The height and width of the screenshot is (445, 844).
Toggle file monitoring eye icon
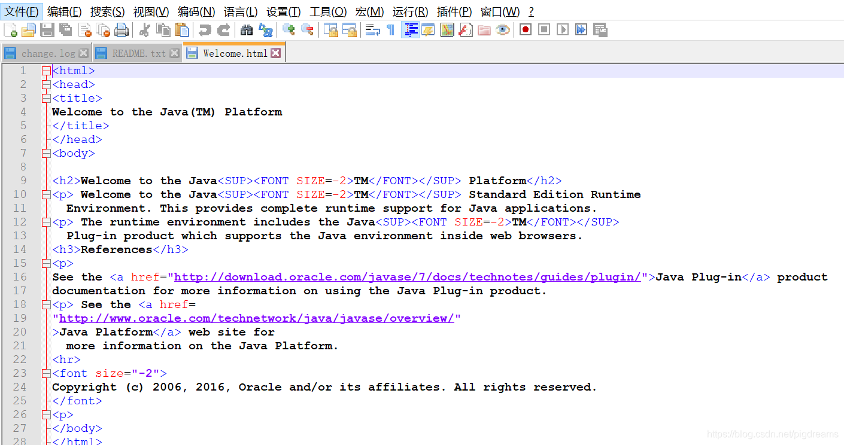pyautogui.click(x=503, y=29)
